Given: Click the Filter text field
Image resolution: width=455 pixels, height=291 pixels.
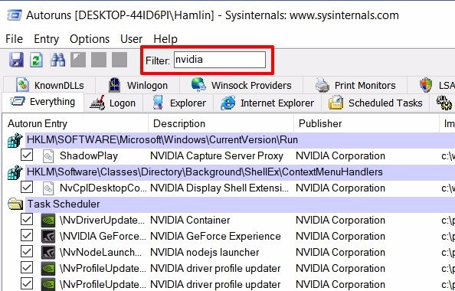Looking at the screenshot, I should (x=220, y=60).
